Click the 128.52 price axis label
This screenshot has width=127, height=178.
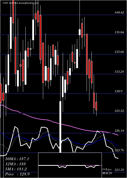[119, 111]
